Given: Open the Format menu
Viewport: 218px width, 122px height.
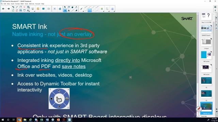Looking at the screenshot, I should tap(17, 4).
